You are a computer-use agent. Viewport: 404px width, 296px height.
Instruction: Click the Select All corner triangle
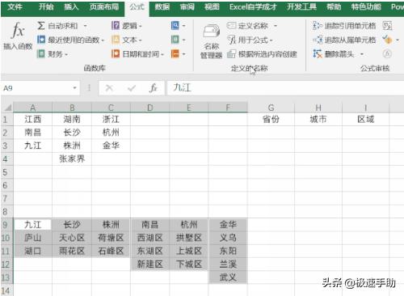[x=7, y=108]
